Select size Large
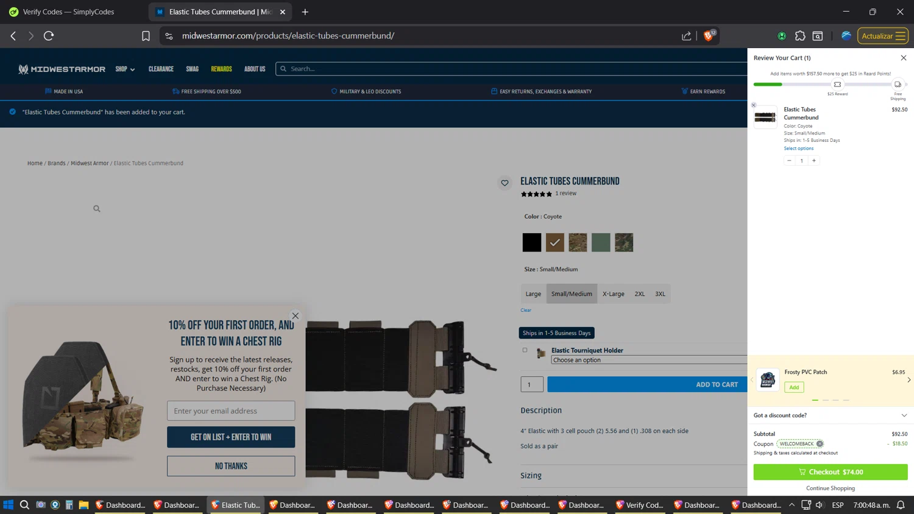914x514 pixels. point(533,294)
